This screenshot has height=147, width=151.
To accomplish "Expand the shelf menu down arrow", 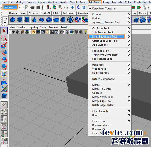I will [x=5, y=23].
